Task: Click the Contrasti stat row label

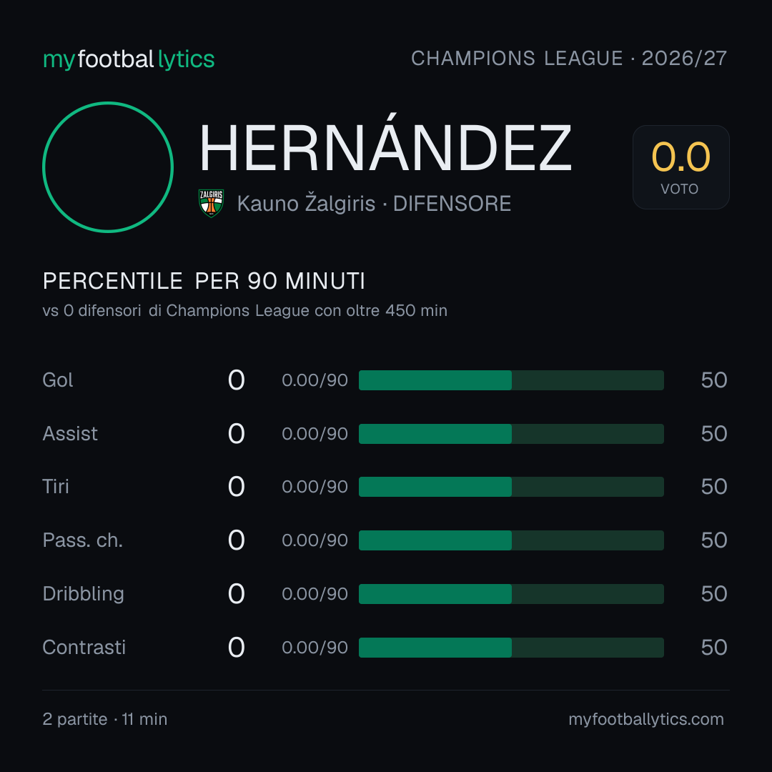Action: [84, 648]
